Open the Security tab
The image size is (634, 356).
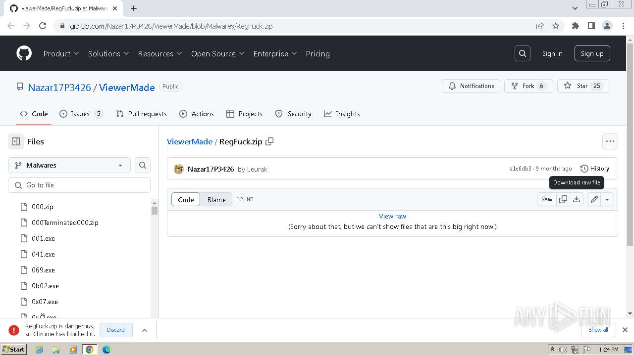coord(293,114)
